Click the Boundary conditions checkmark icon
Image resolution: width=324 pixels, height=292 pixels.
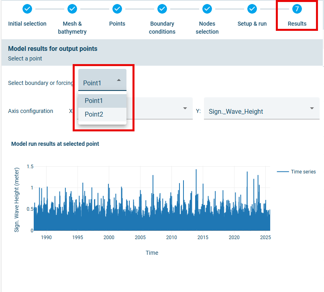162,8
